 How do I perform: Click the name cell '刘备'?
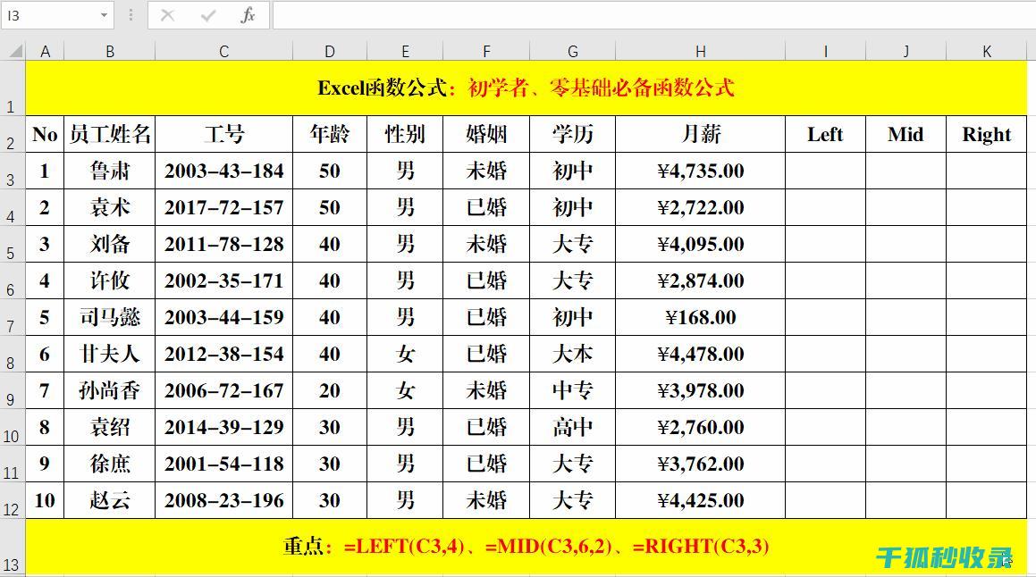click(x=110, y=244)
